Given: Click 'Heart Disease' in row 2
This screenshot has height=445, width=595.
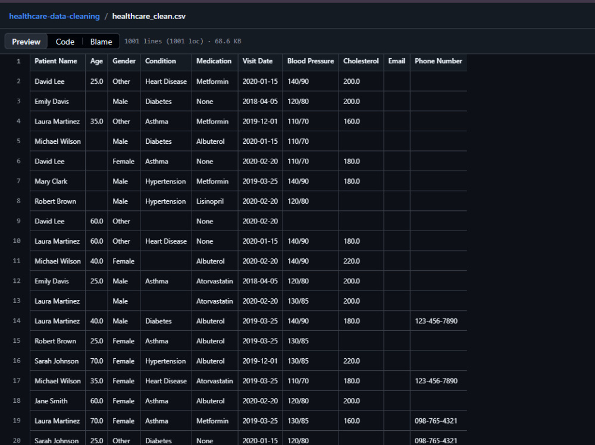Looking at the screenshot, I should click(x=166, y=81).
